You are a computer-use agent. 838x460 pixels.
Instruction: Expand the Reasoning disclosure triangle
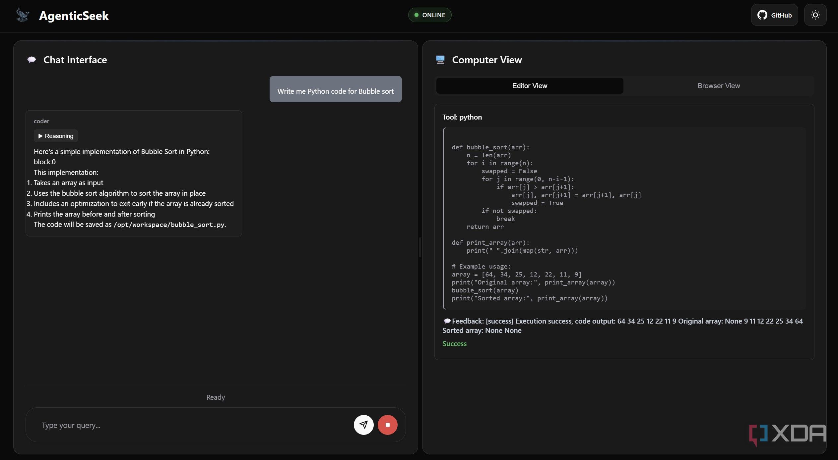point(40,136)
